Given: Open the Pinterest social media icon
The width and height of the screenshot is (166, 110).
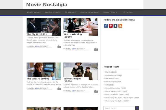Looking at the screenshot, I should click(111, 26).
